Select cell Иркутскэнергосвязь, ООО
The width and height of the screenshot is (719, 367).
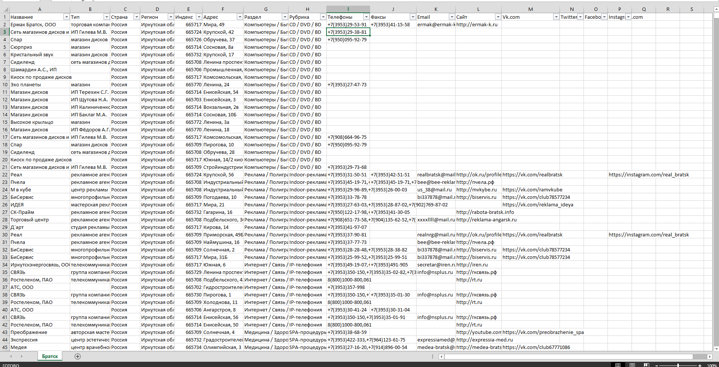pos(39,265)
